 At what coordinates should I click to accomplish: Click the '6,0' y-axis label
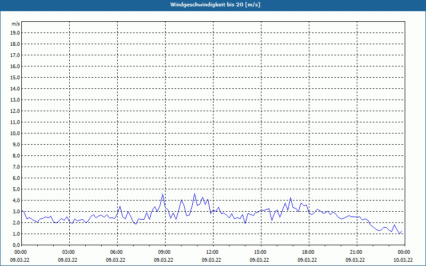(x=16, y=178)
